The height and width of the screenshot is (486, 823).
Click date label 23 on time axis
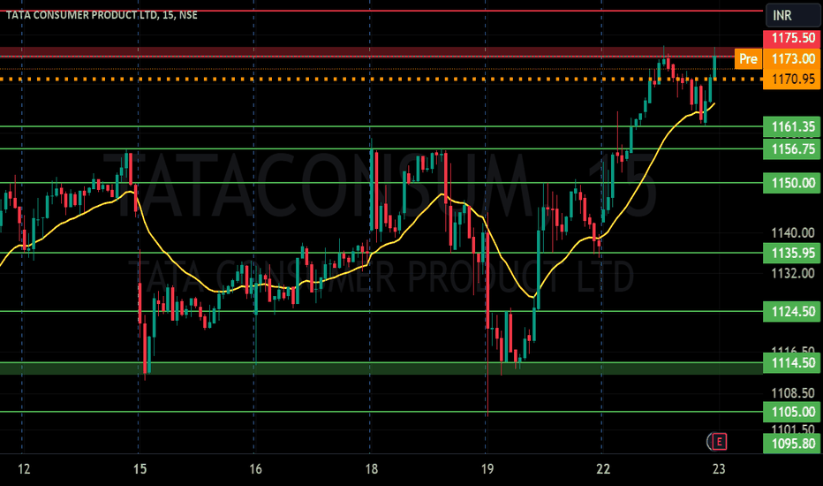tap(719, 469)
